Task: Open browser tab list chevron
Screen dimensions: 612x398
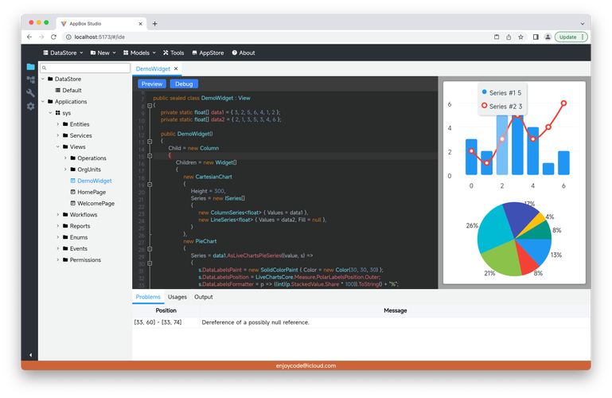Action: (x=583, y=23)
